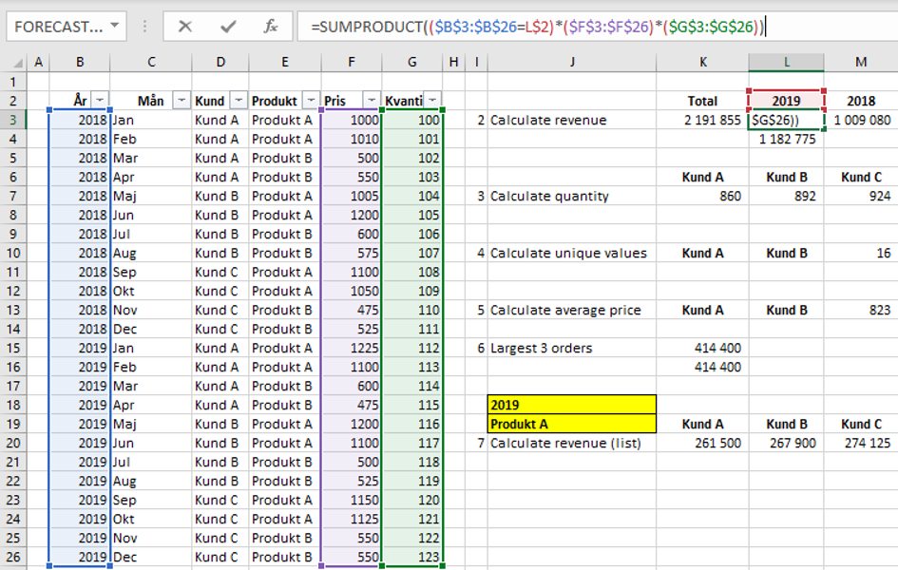The image size is (898, 570).
Task: Open the Kund column filter dropdown
Action: click(x=239, y=100)
